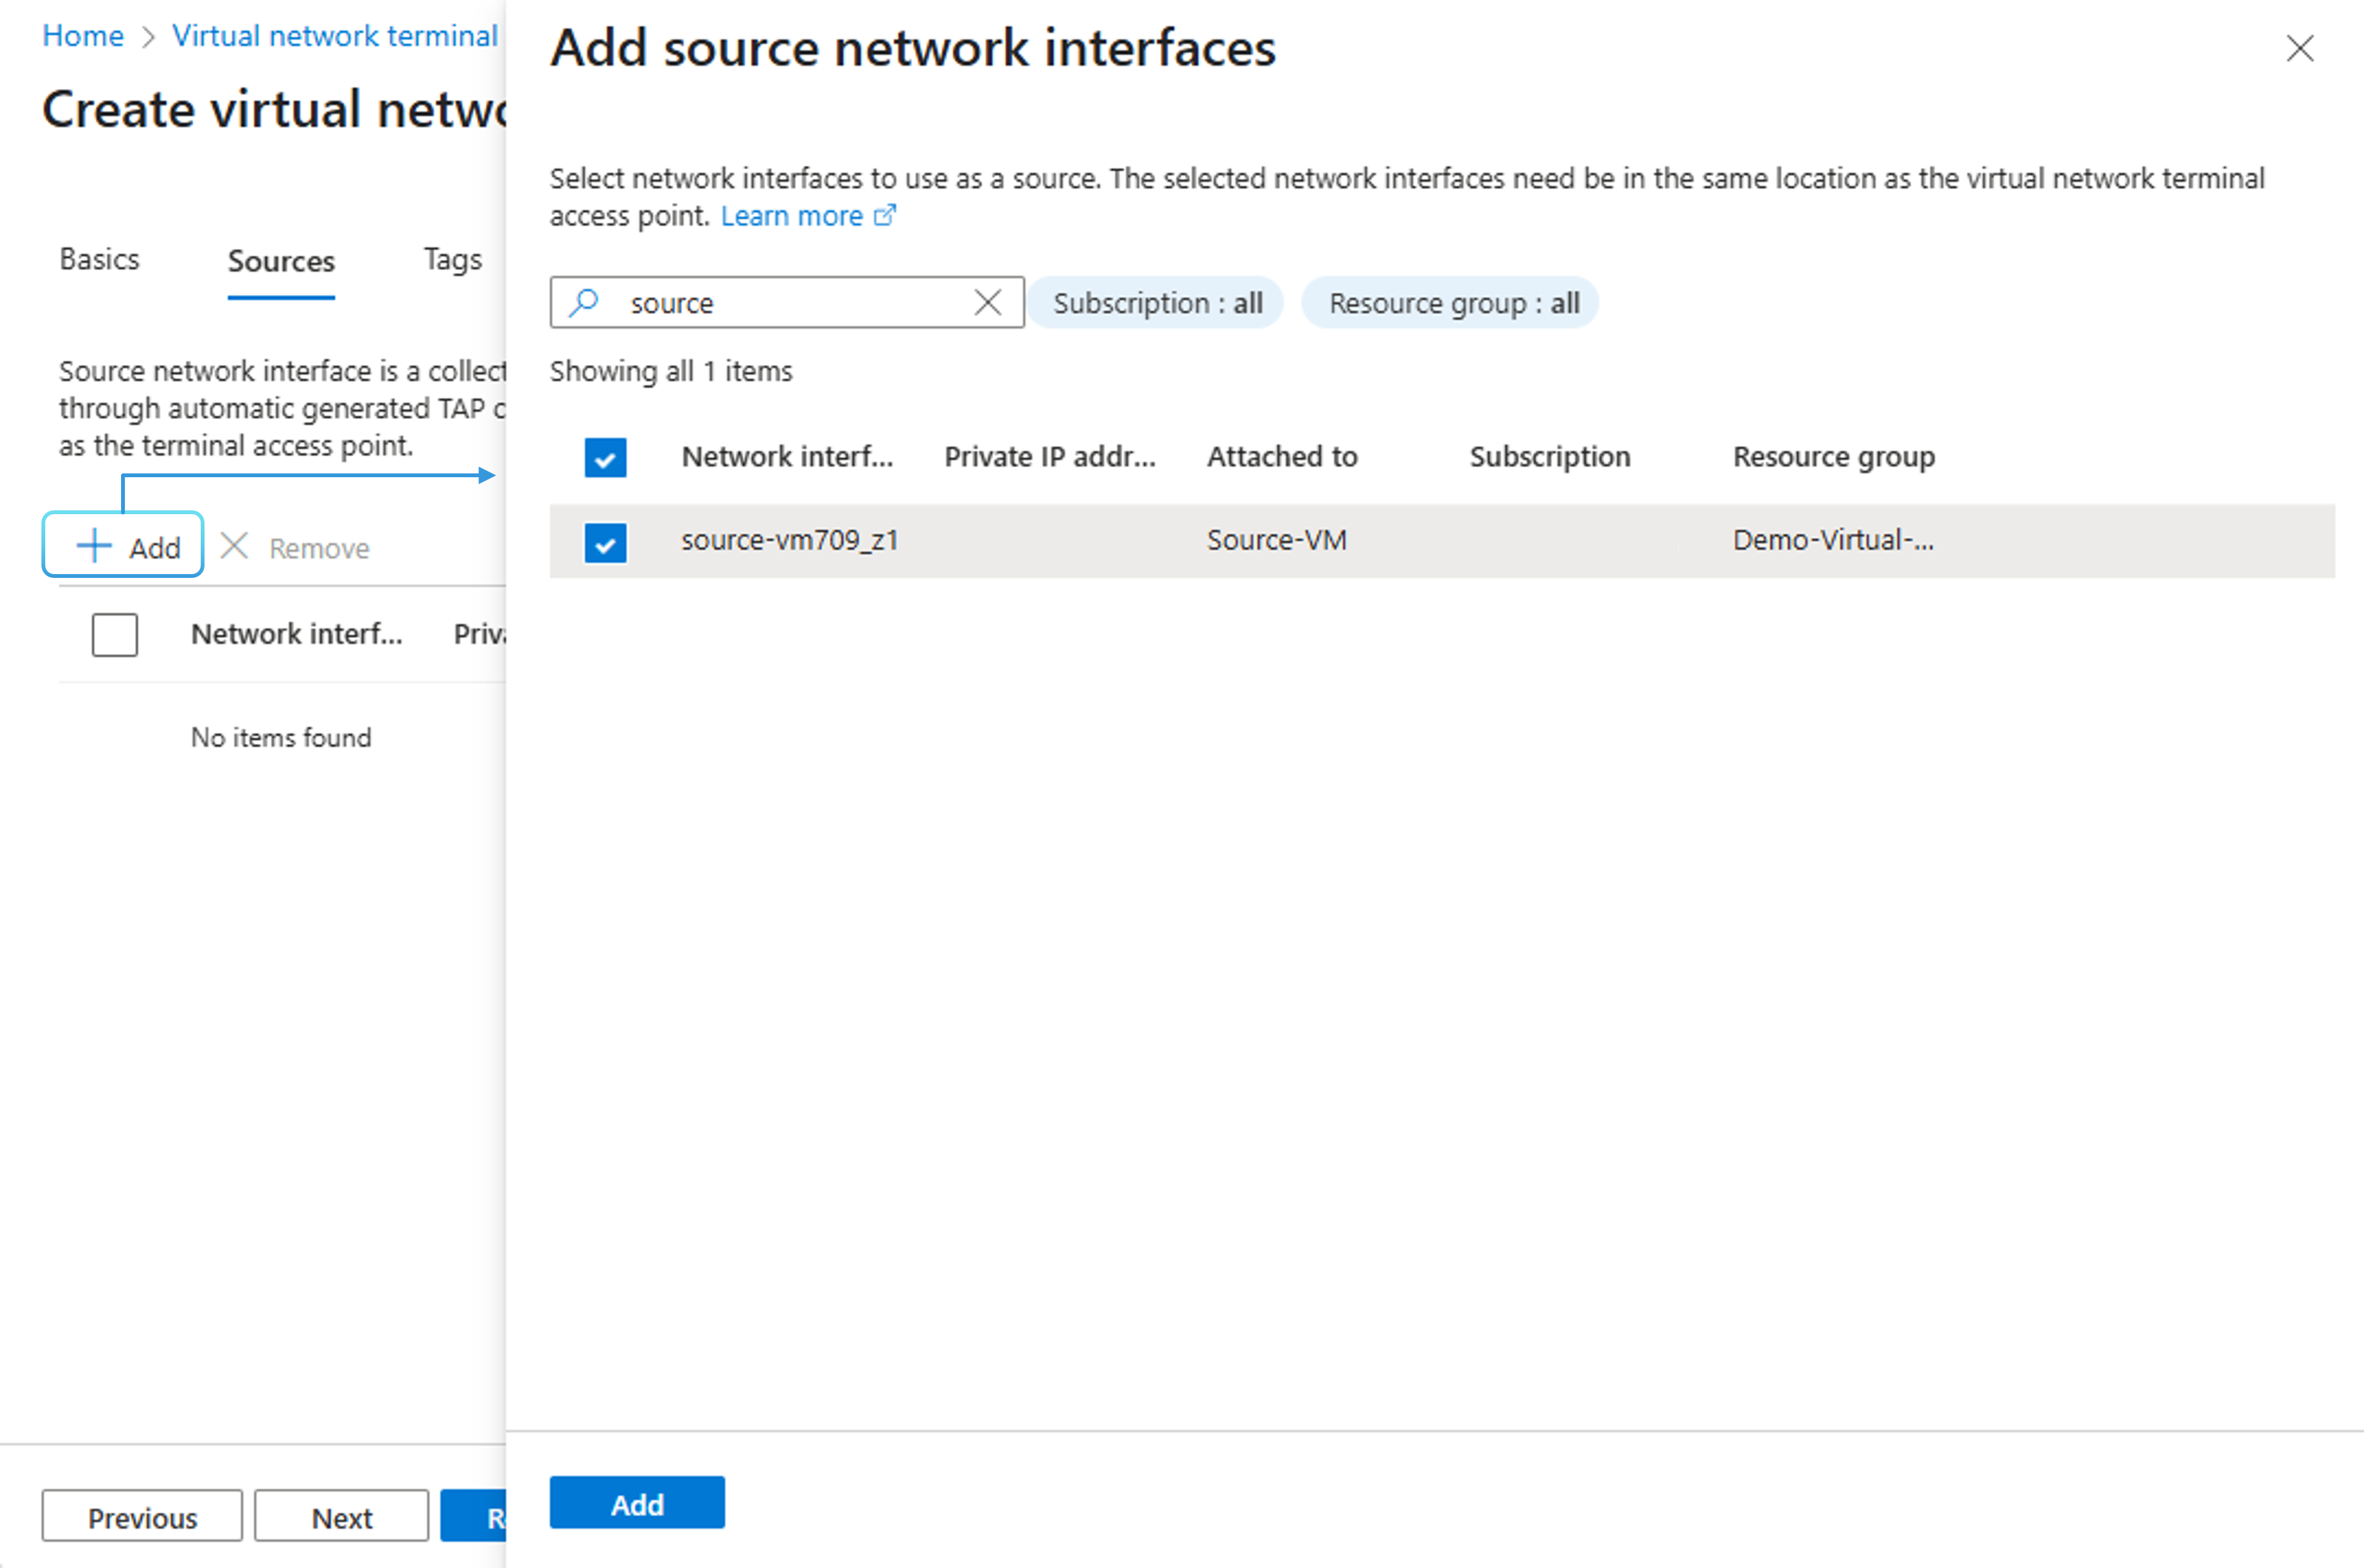Click the search magnifier icon

[x=584, y=302]
